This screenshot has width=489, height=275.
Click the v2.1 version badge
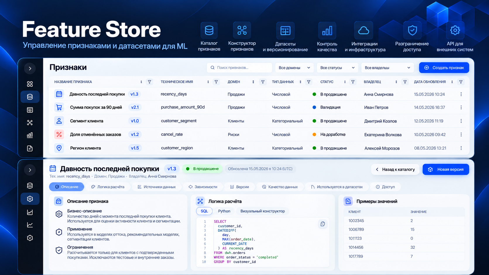(x=135, y=107)
